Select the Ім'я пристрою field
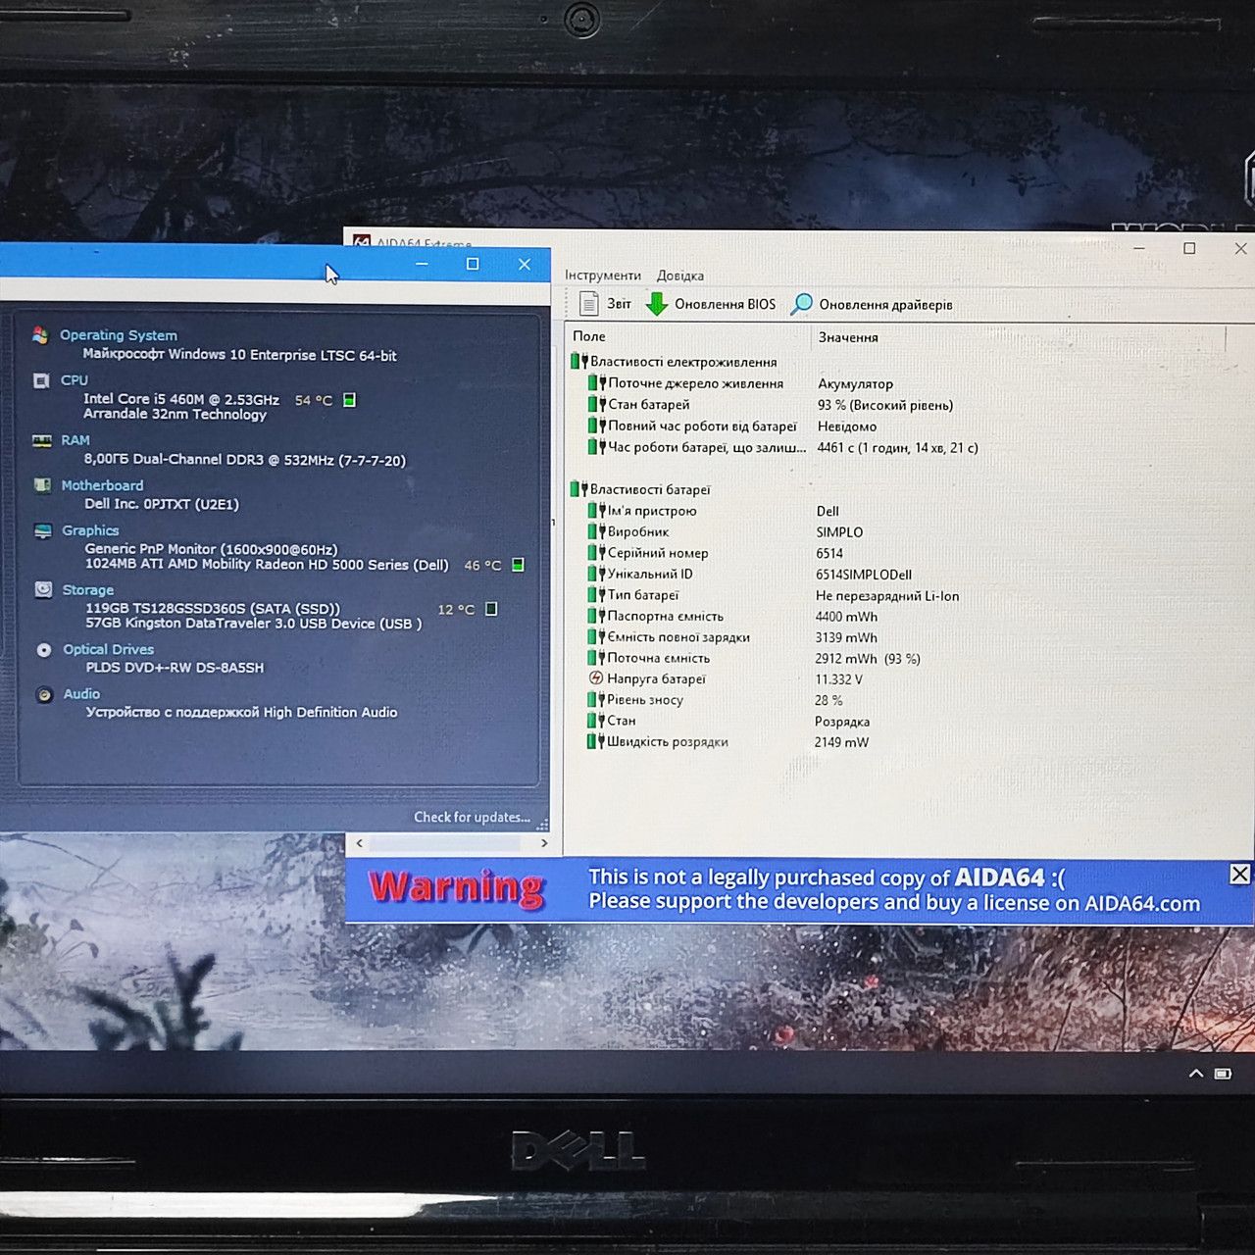The image size is (1255, 1255). point(652,511)
